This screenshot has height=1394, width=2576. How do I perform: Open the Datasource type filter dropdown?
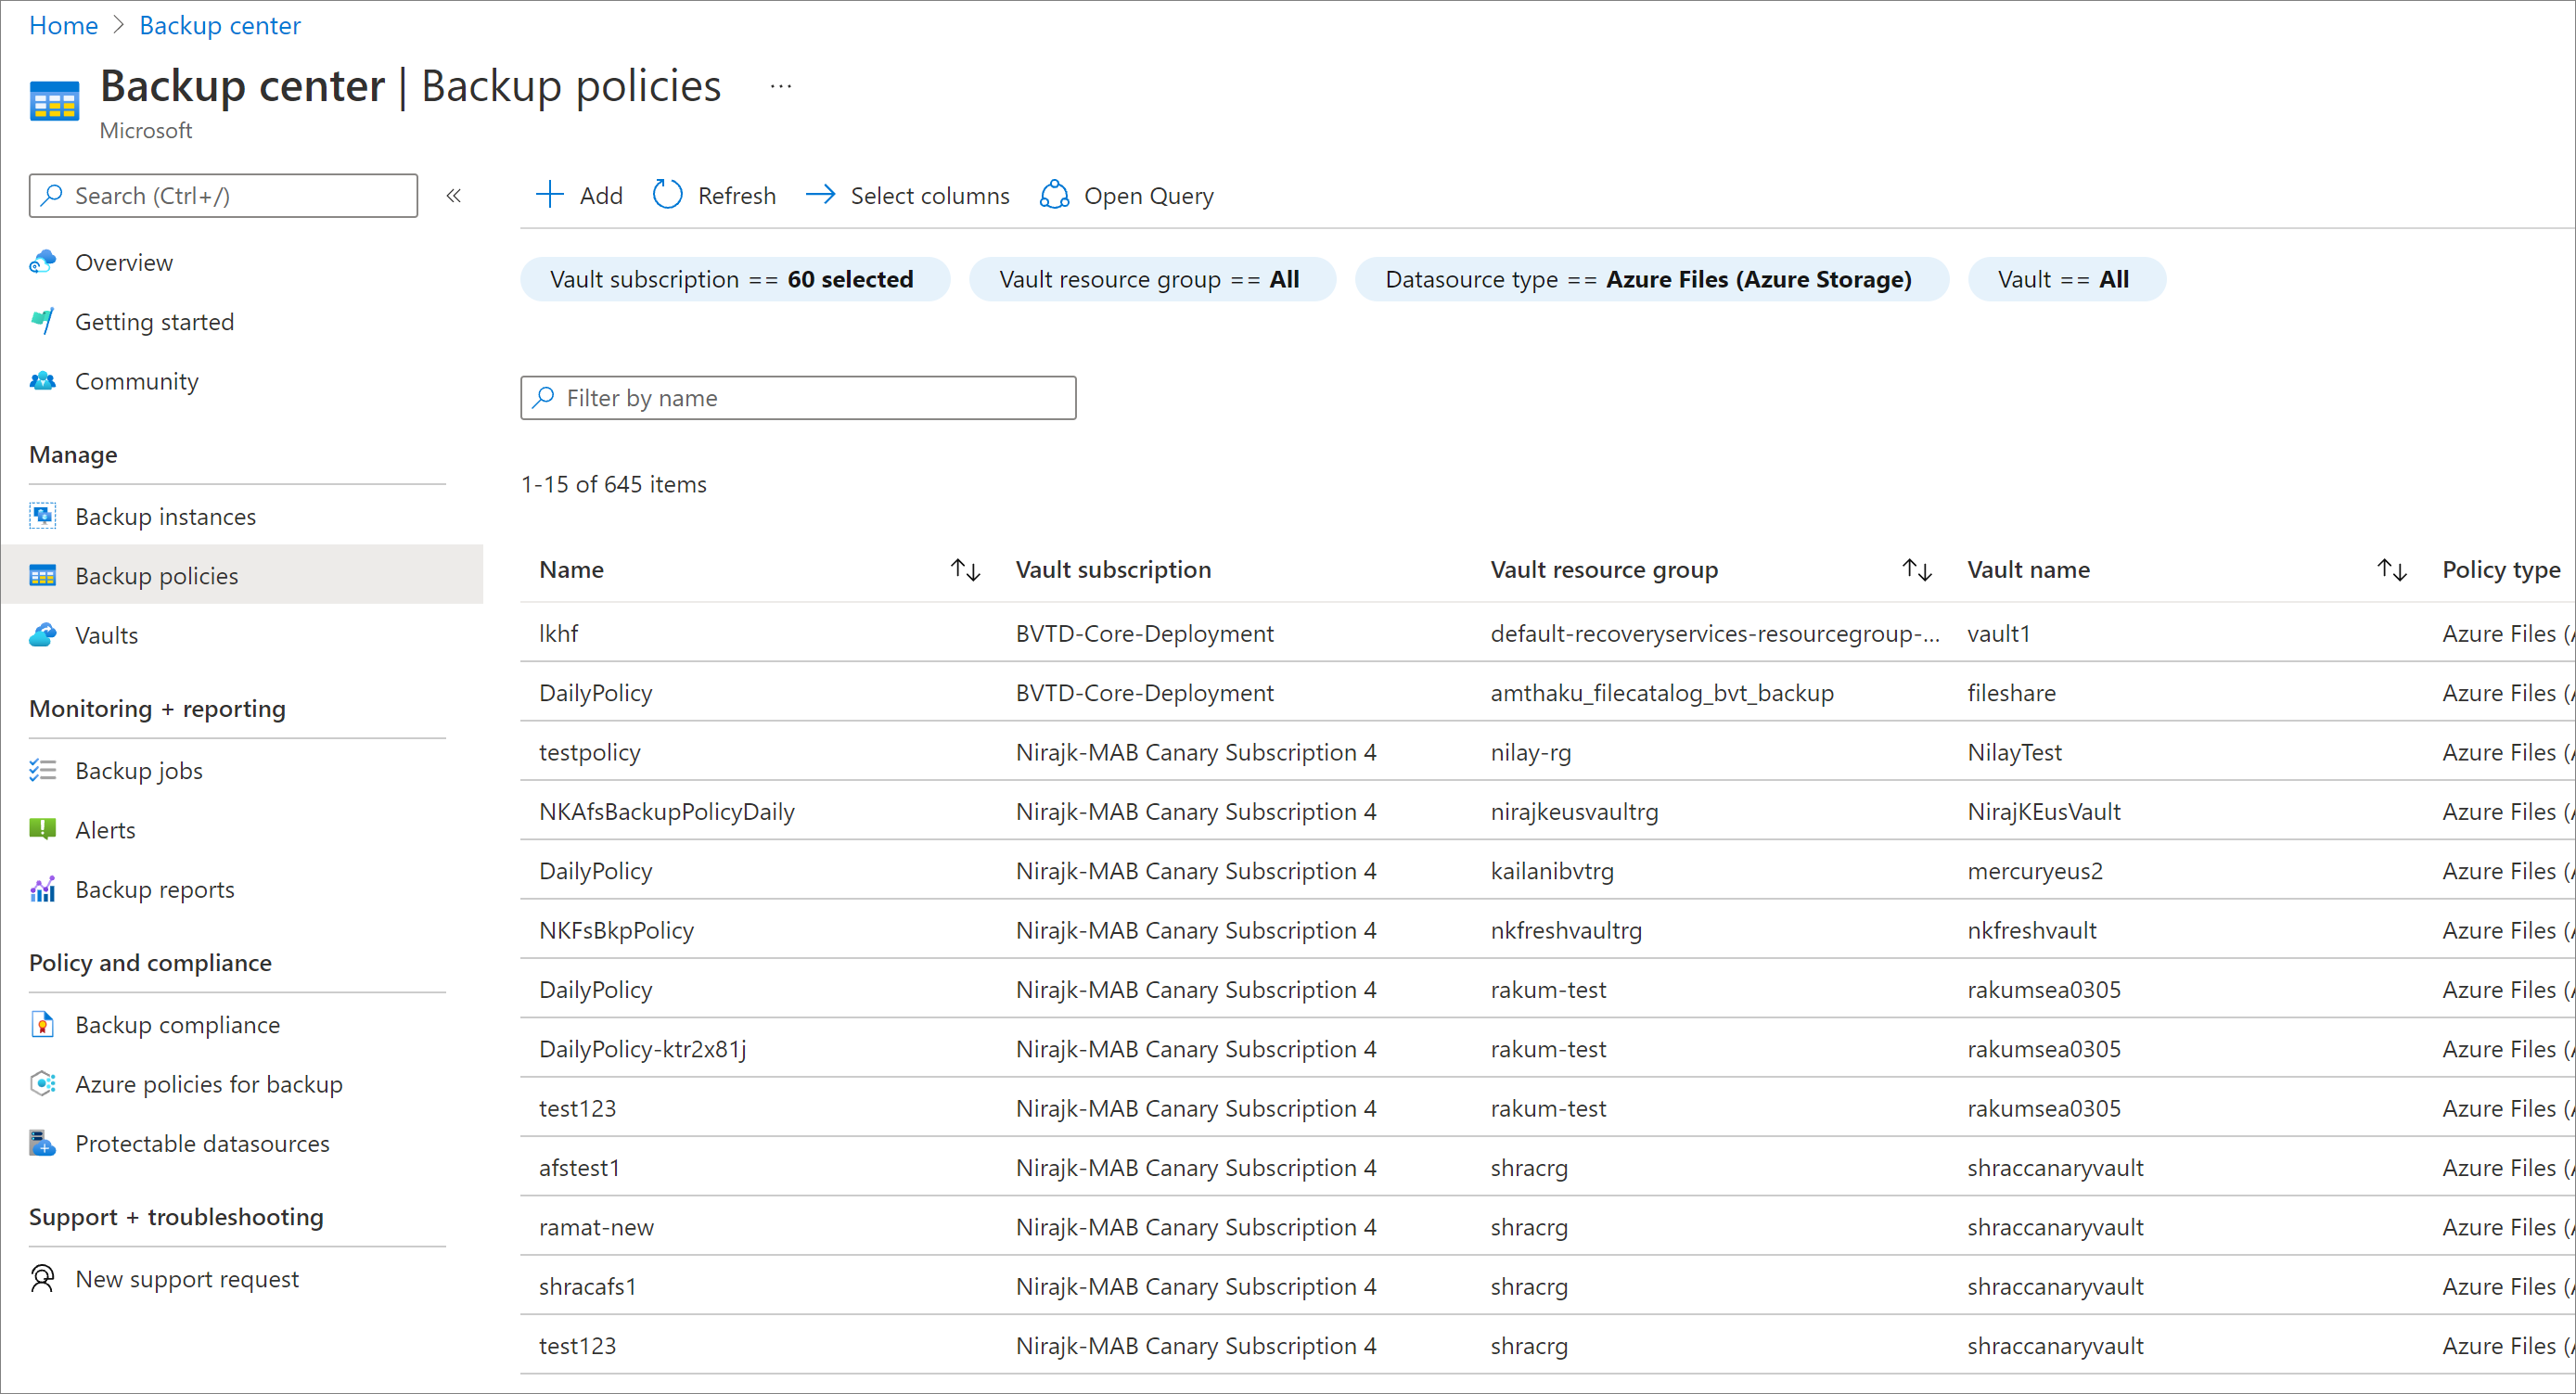point(1647,278)
